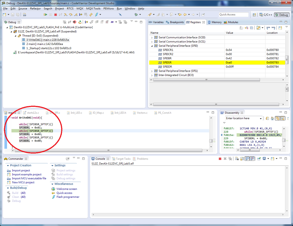Select the SPI0CR1 register row
Image resolution: width=293 pixels, height=226 pixels.
[217, 50]
